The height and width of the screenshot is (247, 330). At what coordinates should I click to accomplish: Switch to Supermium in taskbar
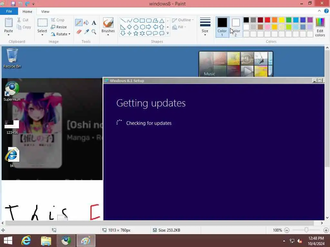[x=66, y=241]
